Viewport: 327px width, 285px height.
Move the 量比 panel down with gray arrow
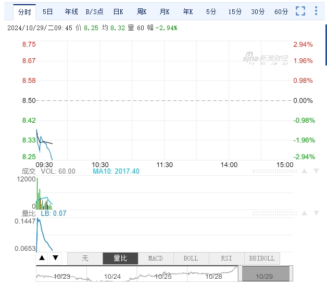pos(317,213)
